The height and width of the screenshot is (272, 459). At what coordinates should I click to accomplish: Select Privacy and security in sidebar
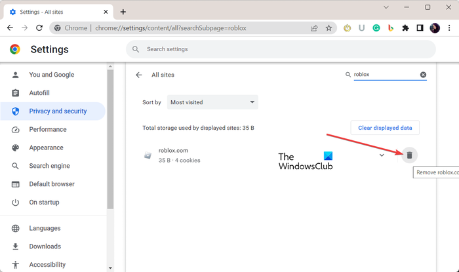[x=52, y=111]
